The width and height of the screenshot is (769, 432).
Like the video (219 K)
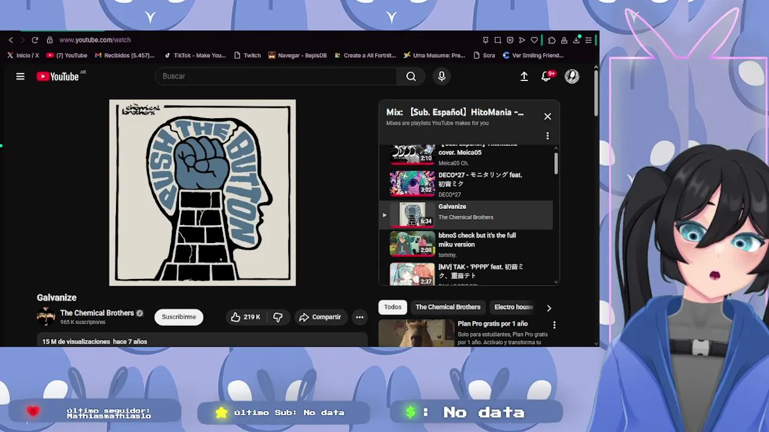246,317
